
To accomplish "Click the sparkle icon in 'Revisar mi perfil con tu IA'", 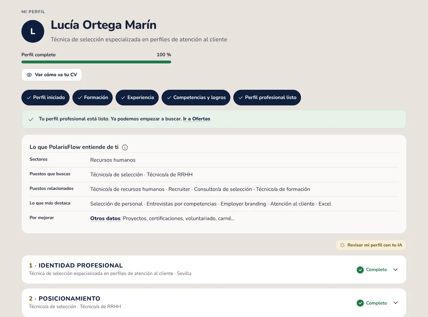I will (x=342, y=245).
